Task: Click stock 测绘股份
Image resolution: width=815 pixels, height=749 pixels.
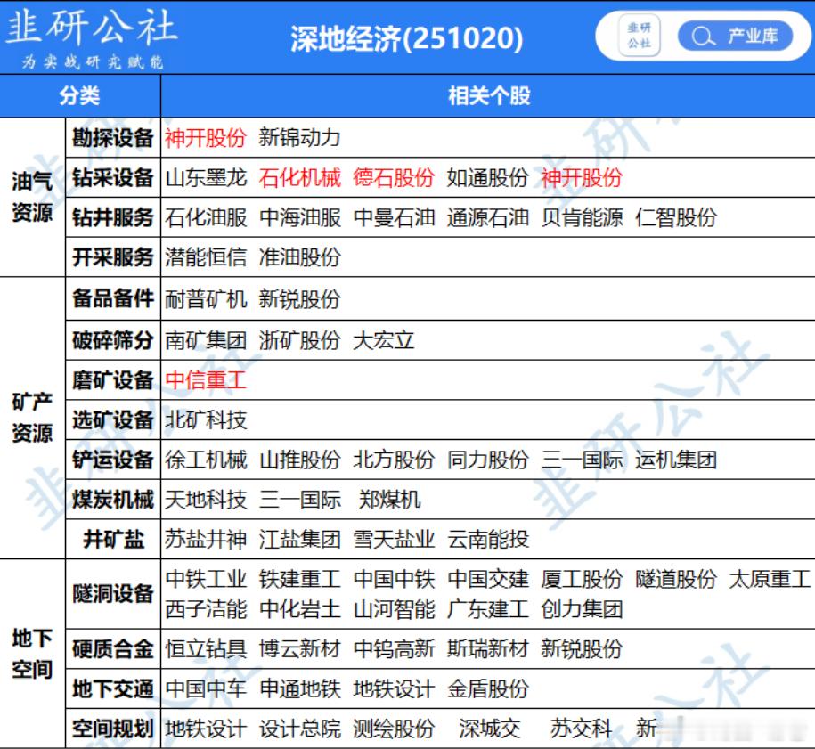Action: tap(394, 729)
